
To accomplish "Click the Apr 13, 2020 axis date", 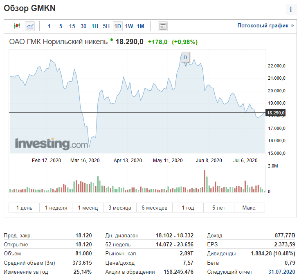I will tap(128, 161).
